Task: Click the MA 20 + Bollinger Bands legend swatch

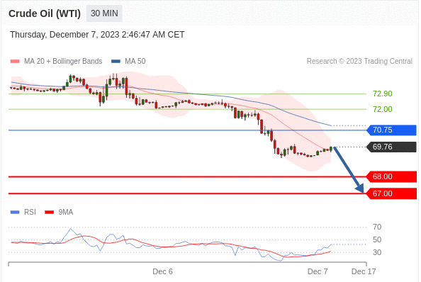Action: point(15,61)
